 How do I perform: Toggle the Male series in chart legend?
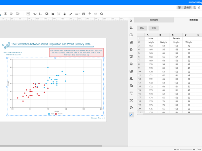(x=50, y=114)
